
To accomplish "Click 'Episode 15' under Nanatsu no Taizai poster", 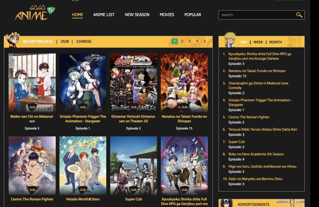I will [x=184, y=128].
